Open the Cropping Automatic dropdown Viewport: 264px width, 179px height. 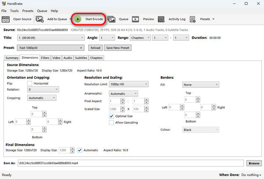tap(42, 98)
